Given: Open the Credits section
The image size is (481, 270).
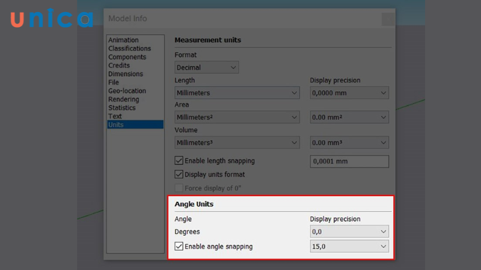Looking at the screenshot, I should pos(119,65).
